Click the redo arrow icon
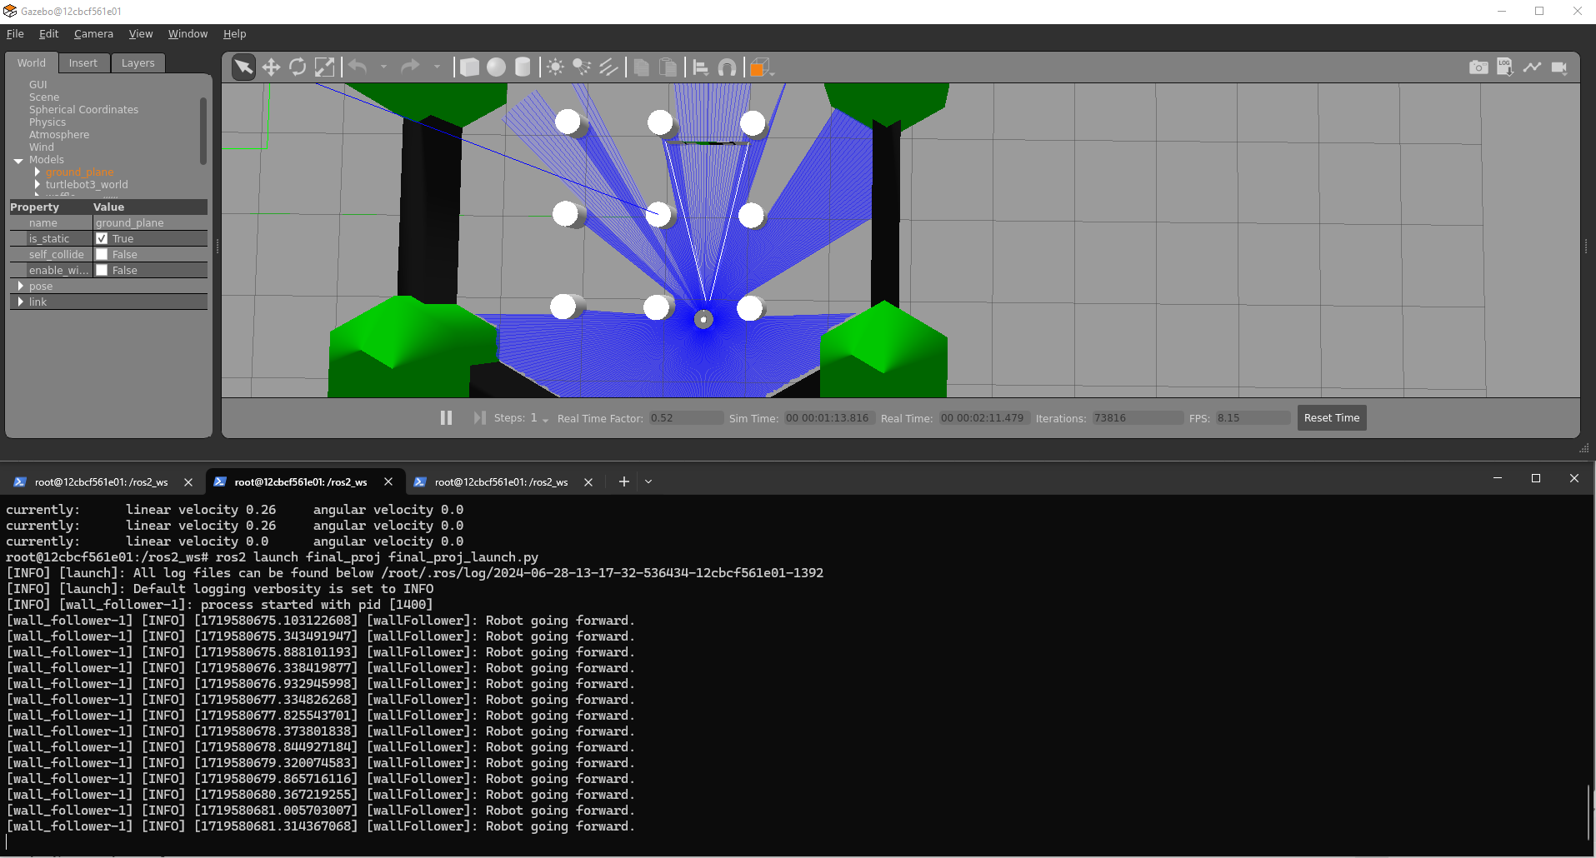1596x858 pixels. click(410, 67)
